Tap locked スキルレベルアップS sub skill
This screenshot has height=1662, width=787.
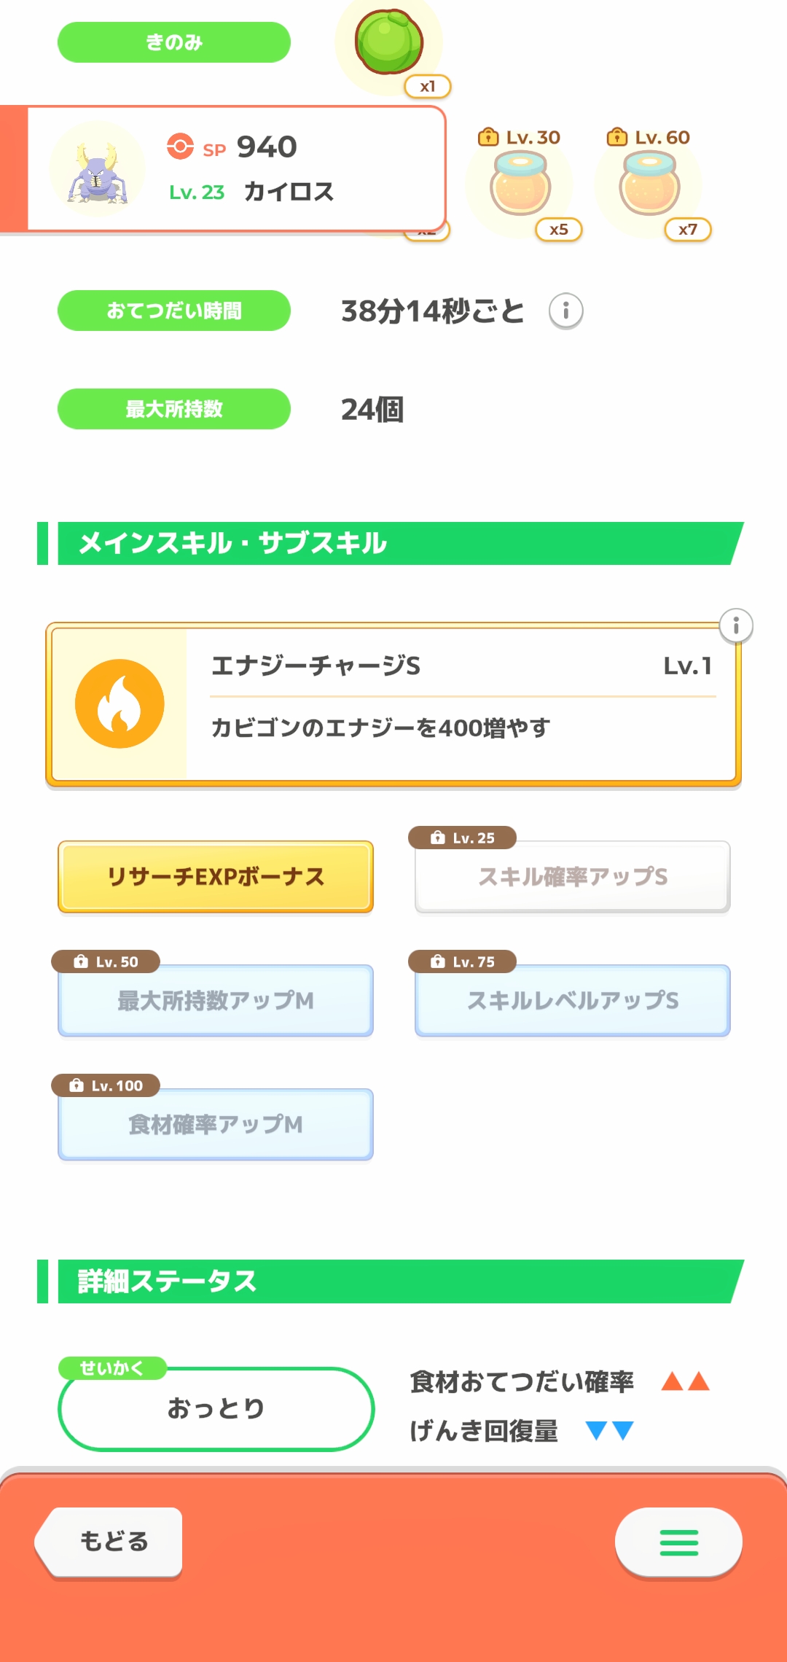tap(573, 1000)
